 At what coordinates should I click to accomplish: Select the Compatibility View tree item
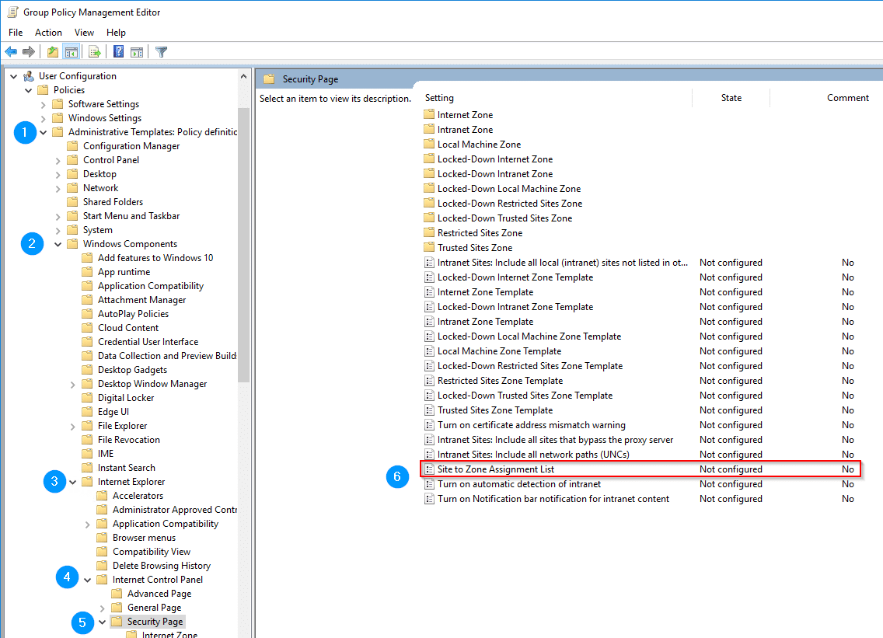[x=152, y=551]
